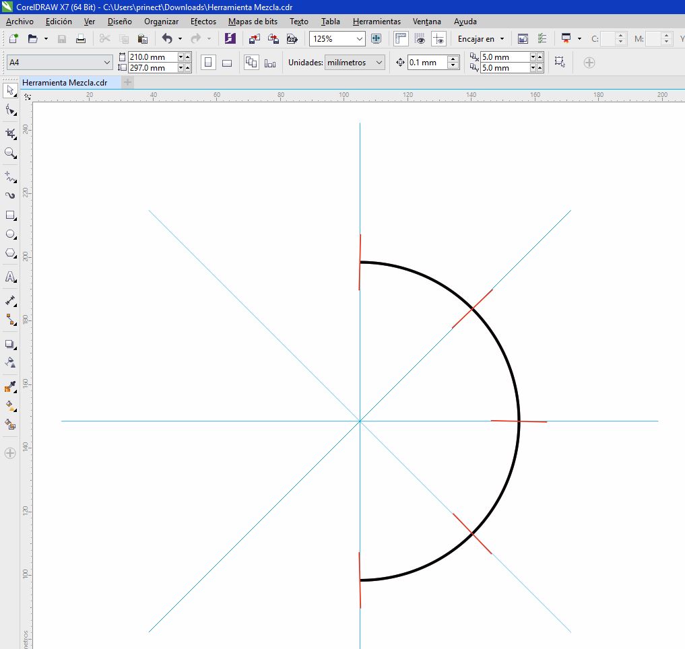Set page orientation to portrait

208,63
